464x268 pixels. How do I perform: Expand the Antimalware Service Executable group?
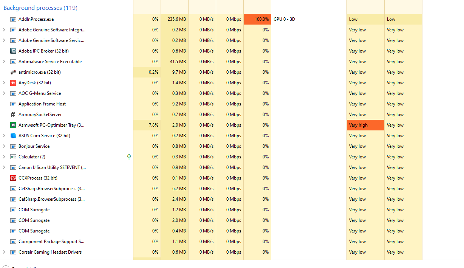4,62
